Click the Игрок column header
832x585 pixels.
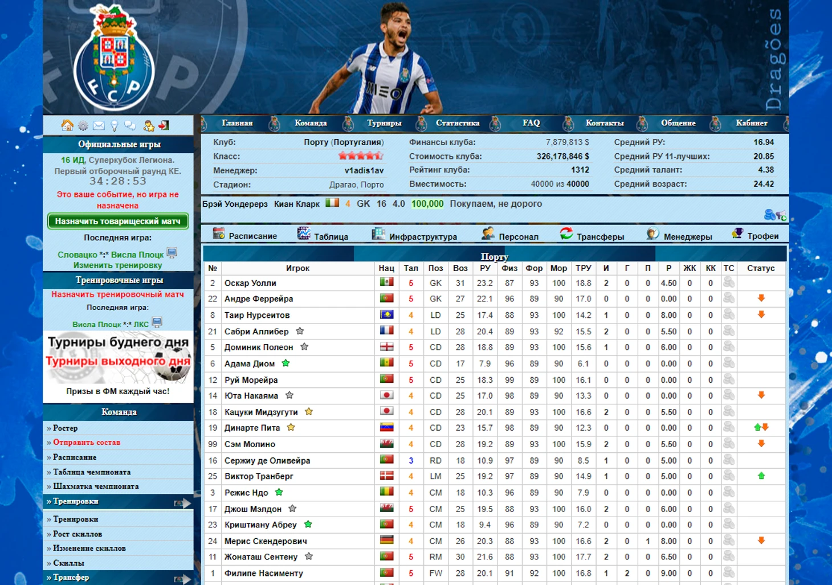[x=297, y=268]
